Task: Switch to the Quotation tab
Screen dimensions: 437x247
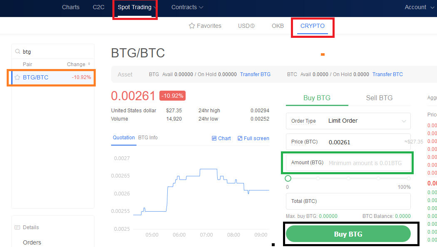Action: 124,138
